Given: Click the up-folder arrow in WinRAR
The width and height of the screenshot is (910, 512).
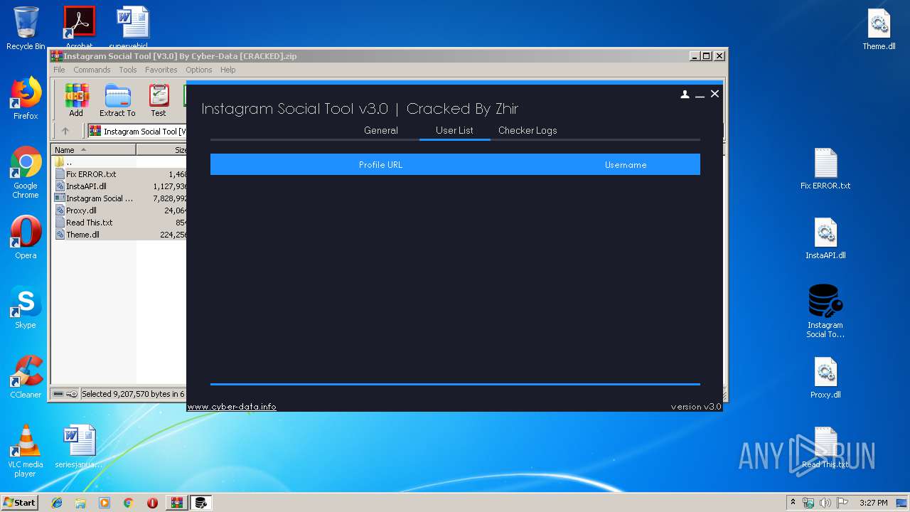Looking at the screenshot, I should point(65,131).
